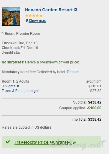Click the green checkmark in the guarantee banner

[x=8, y=142]
